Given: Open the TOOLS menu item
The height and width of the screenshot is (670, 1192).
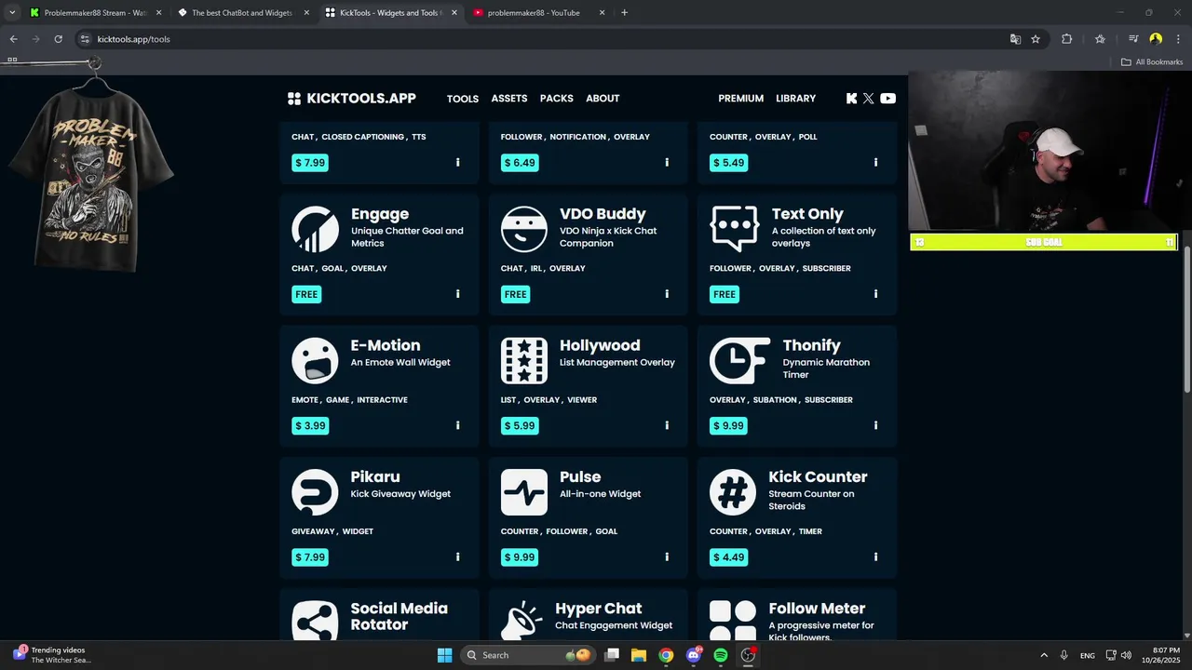Looking at the screenshot, I should pyautogui.click(x=463, y=99).
